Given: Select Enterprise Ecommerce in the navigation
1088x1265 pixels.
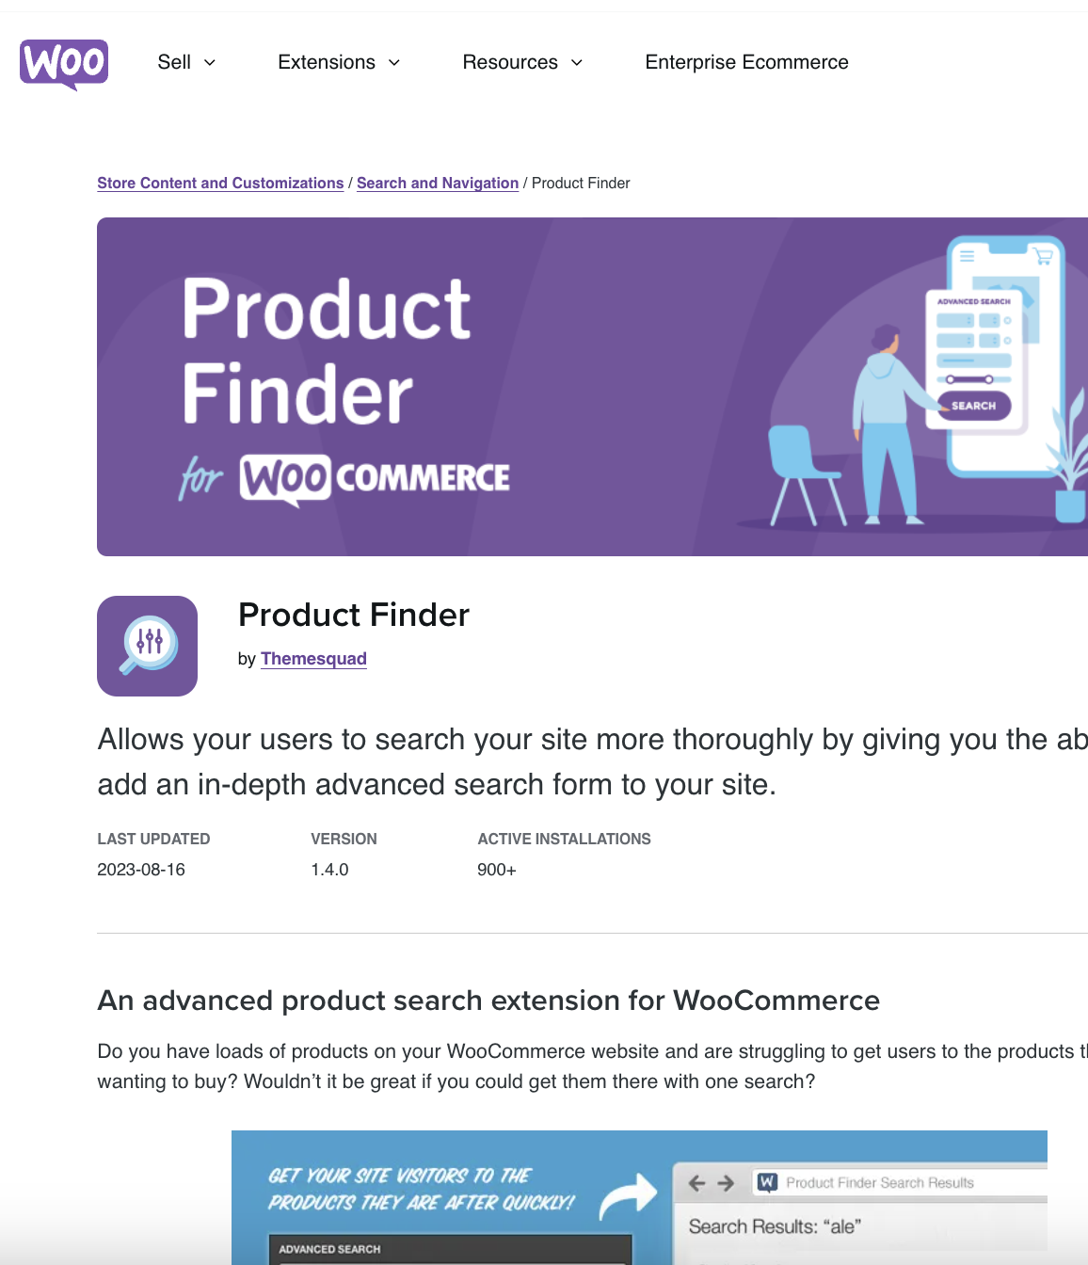Looking at the screenshot, I should coord(746,62).
